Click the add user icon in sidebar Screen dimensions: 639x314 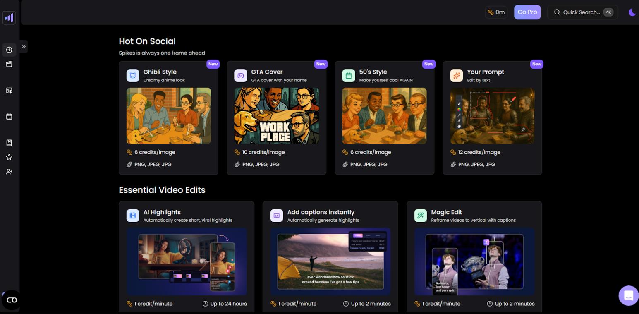[x=9, y=171]
